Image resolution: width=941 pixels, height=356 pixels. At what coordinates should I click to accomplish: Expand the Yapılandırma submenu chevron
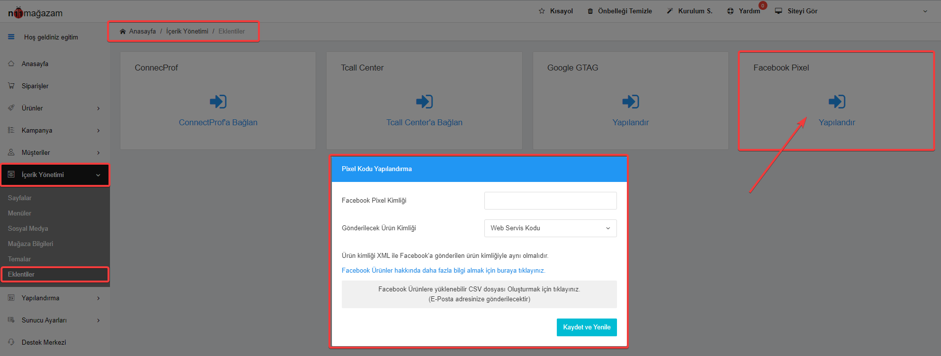point(99,298)
